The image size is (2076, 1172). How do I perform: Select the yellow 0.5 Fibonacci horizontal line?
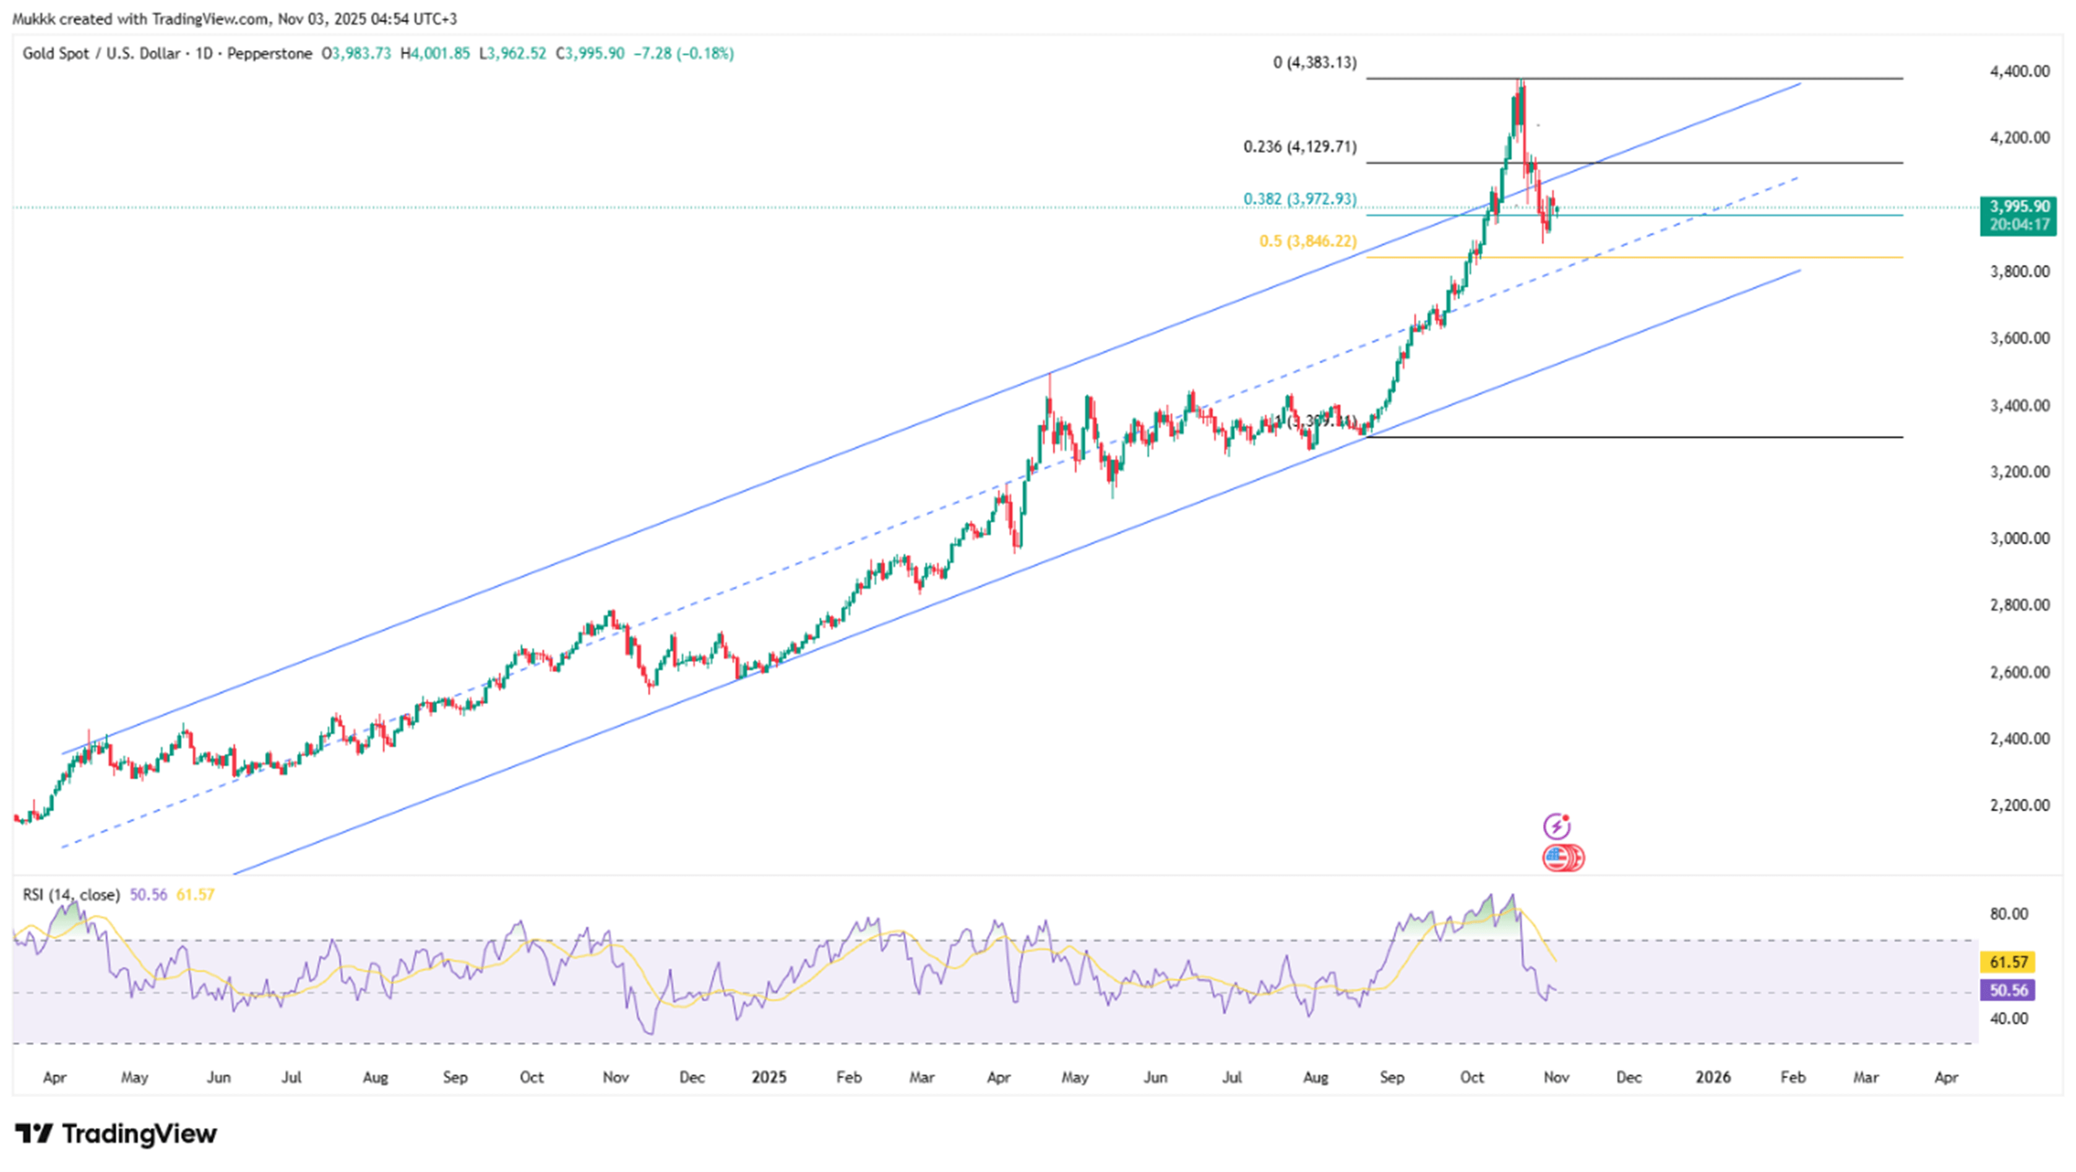pos(1733,258)
